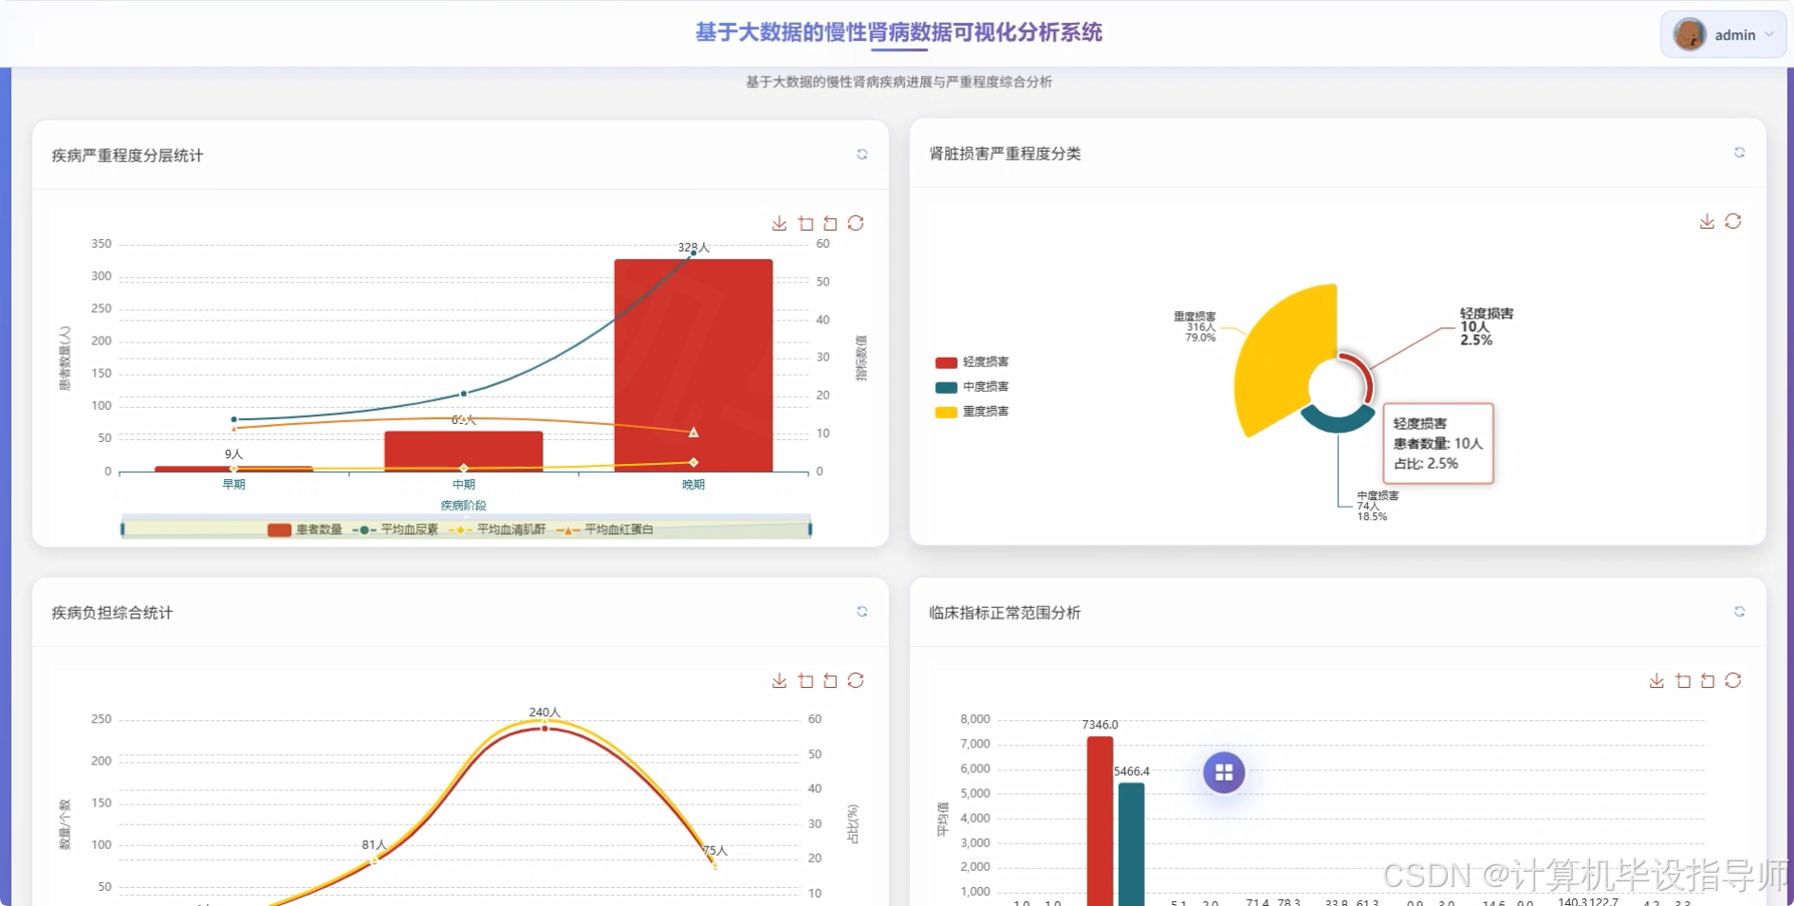Save 疾病严重程度分层统计 chart as image
Image resolution: width=1794 pixels, height=906 pixels.
[779, 223]
